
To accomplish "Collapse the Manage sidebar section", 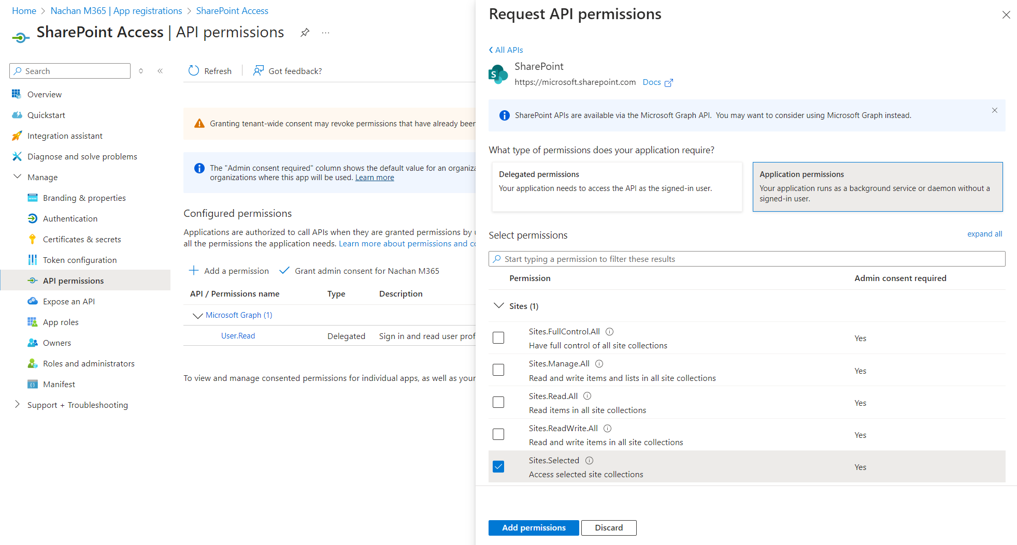I will pyautogui.click(x=17, y=176).
